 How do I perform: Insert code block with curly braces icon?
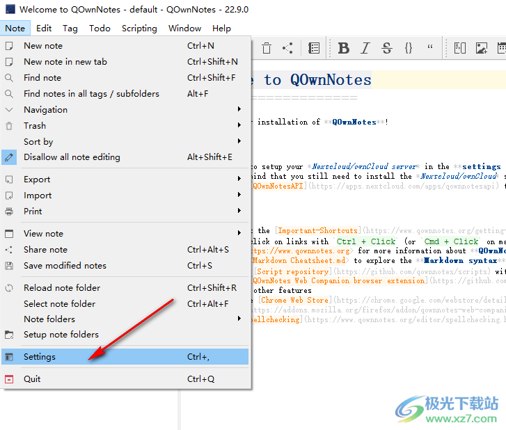pyautogui.click(x=409, y=48)
